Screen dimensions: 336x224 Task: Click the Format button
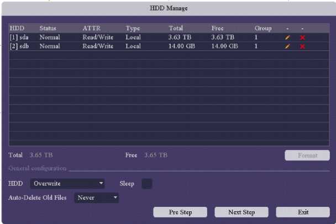pyautogui.click(x=307, y=155)
